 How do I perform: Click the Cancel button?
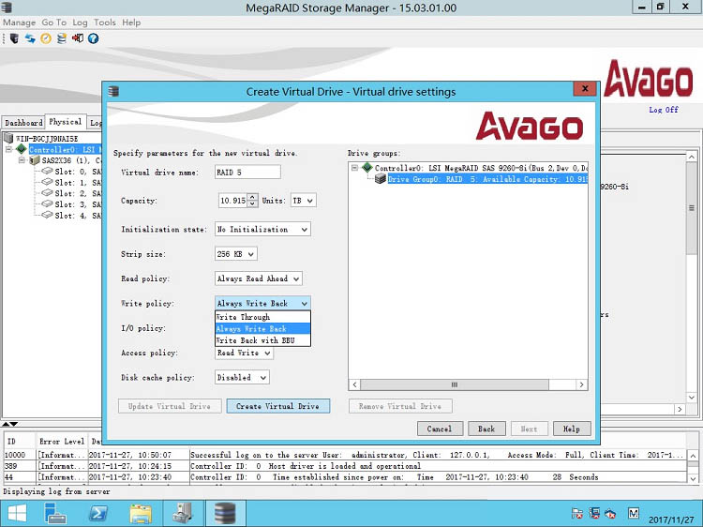click(439, 429)
